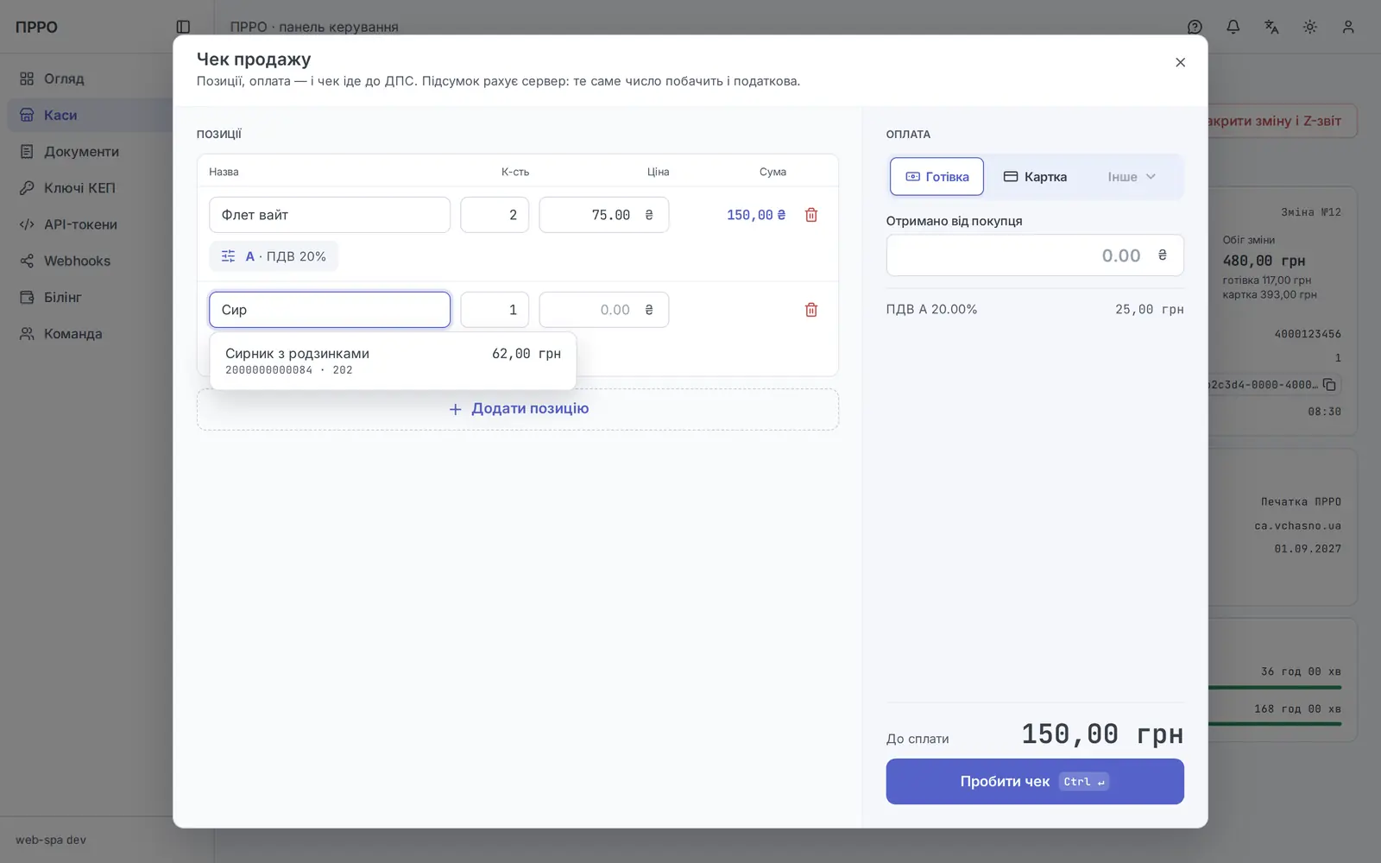
Task: Click quantity field showing 1
Action: [495, 310]
